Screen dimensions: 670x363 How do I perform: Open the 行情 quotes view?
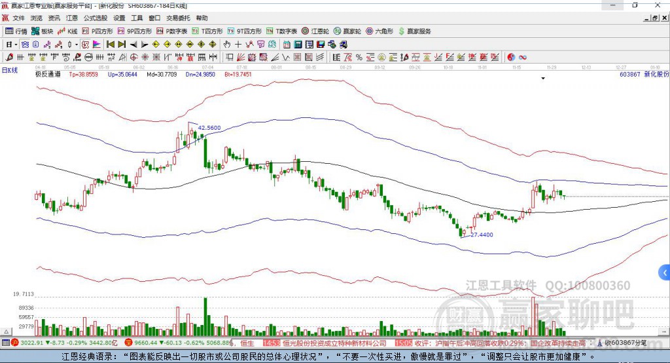pyautogui.click(x=16, y=31)
